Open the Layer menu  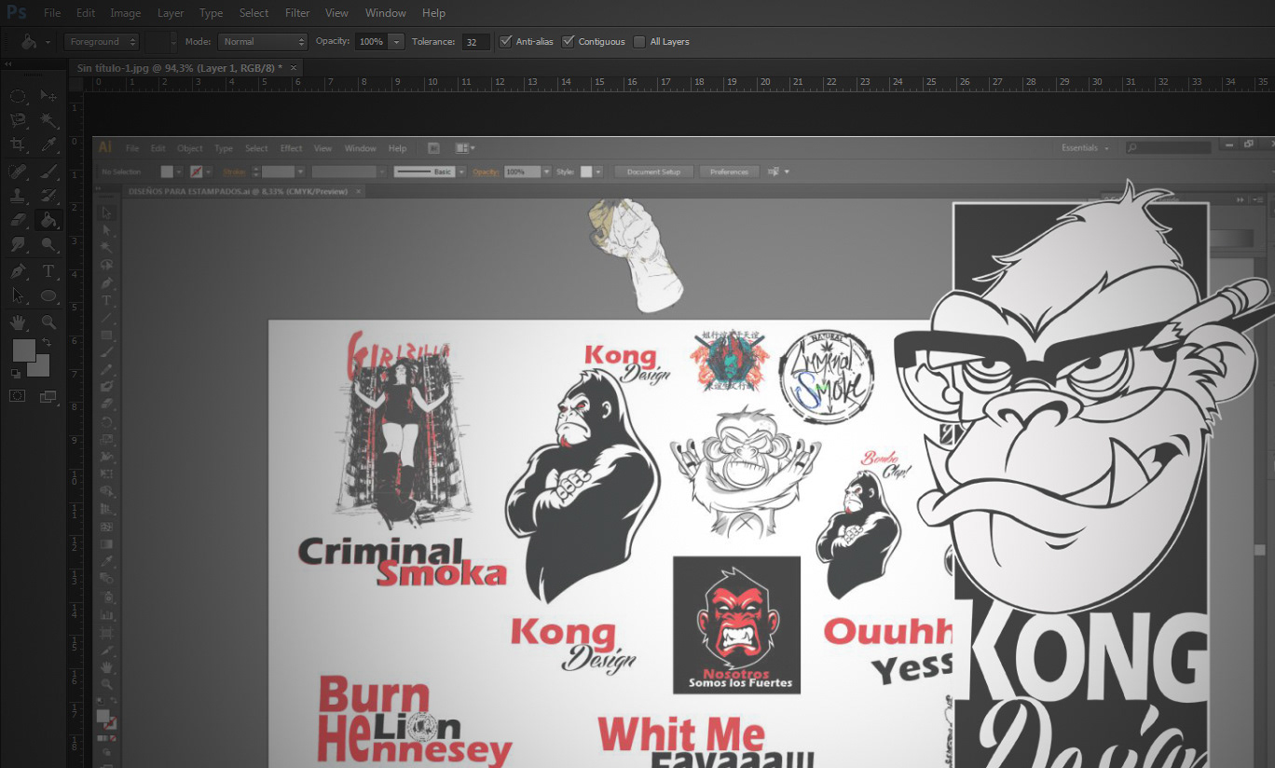coord(171,13)
